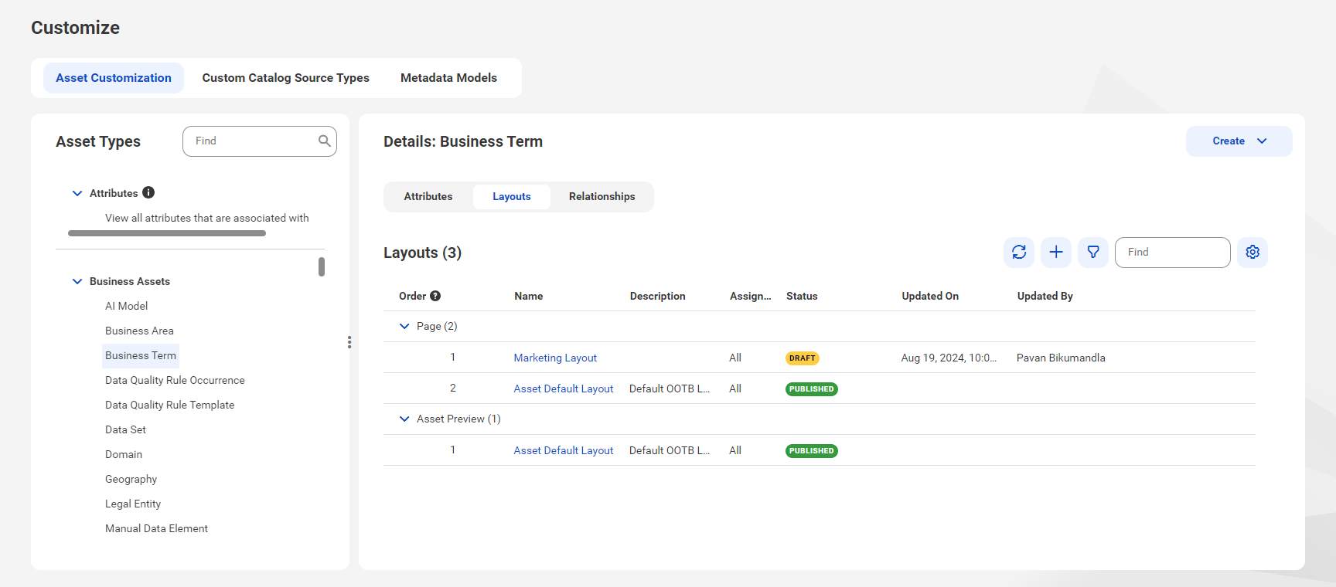The width and height of the screenshot is (1336, 587).
Task: Select Data Quality Rule Occurrence
Action: 175,380
